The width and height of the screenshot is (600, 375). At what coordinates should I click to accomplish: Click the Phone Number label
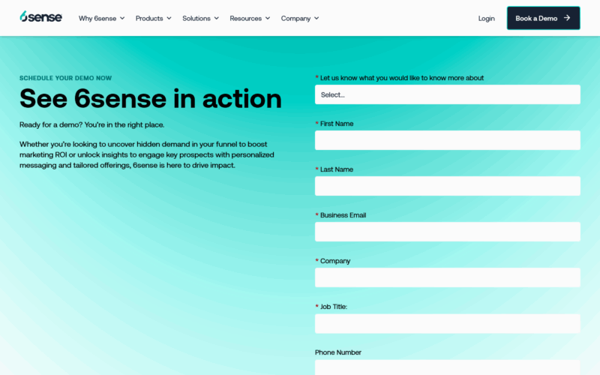[x=338, y=352]
